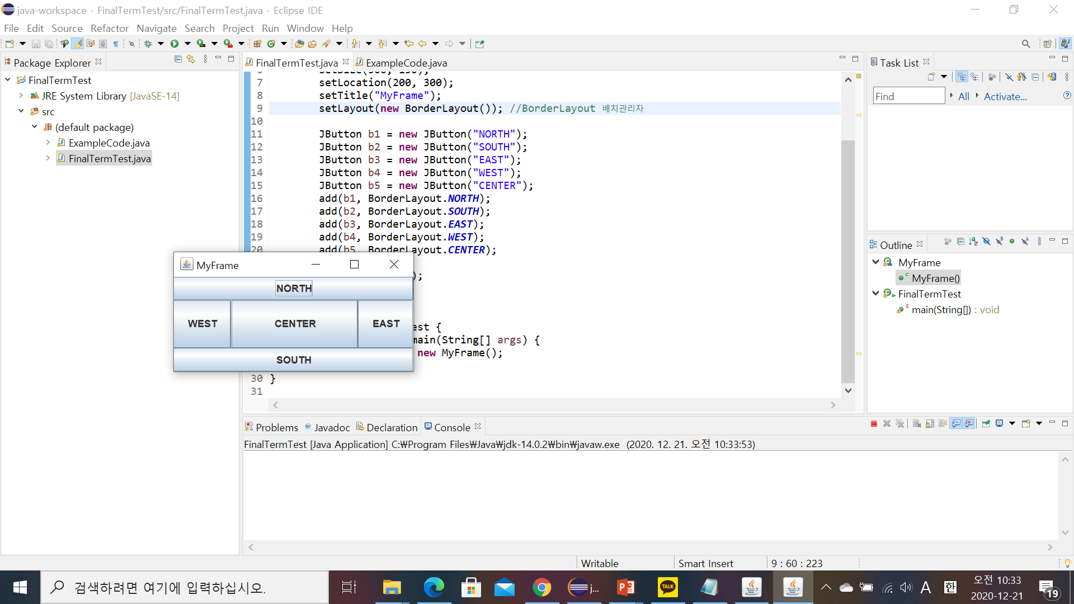Click the green Run button in toolbar
Image resolution: width=1074 pixels, height=604 pixels.
coord(175,44)
